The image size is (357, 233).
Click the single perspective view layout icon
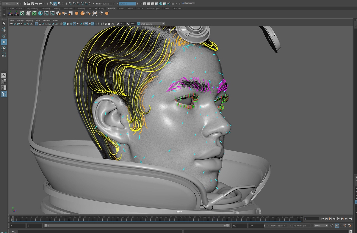pyautogui.click(x=4, y=75)
